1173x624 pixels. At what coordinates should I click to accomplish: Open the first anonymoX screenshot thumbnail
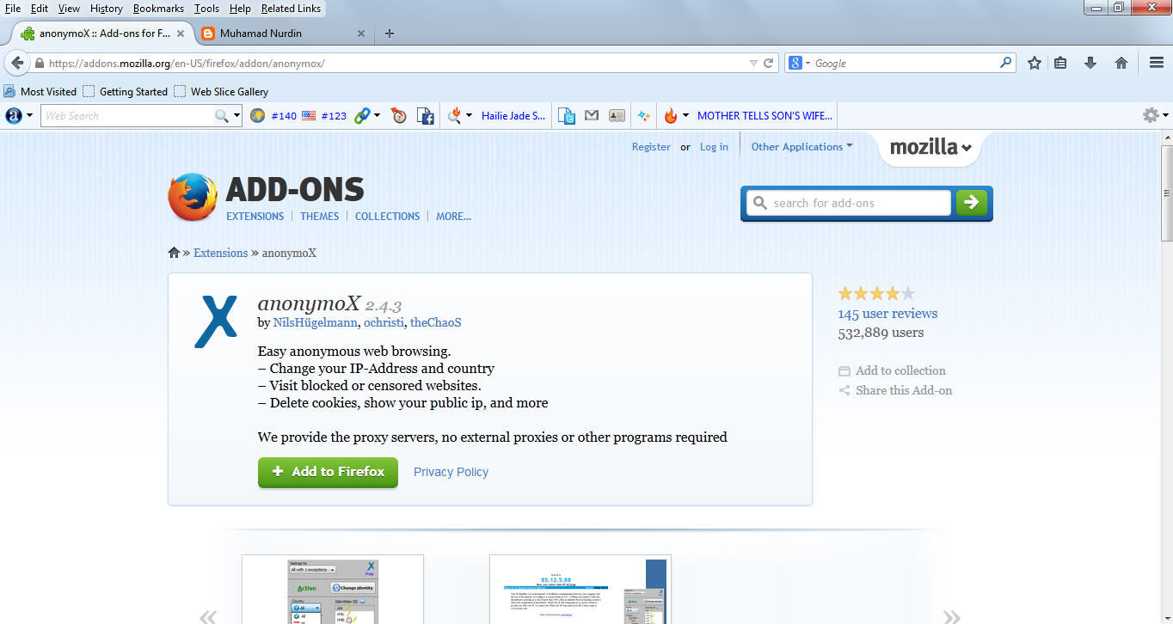333,590
